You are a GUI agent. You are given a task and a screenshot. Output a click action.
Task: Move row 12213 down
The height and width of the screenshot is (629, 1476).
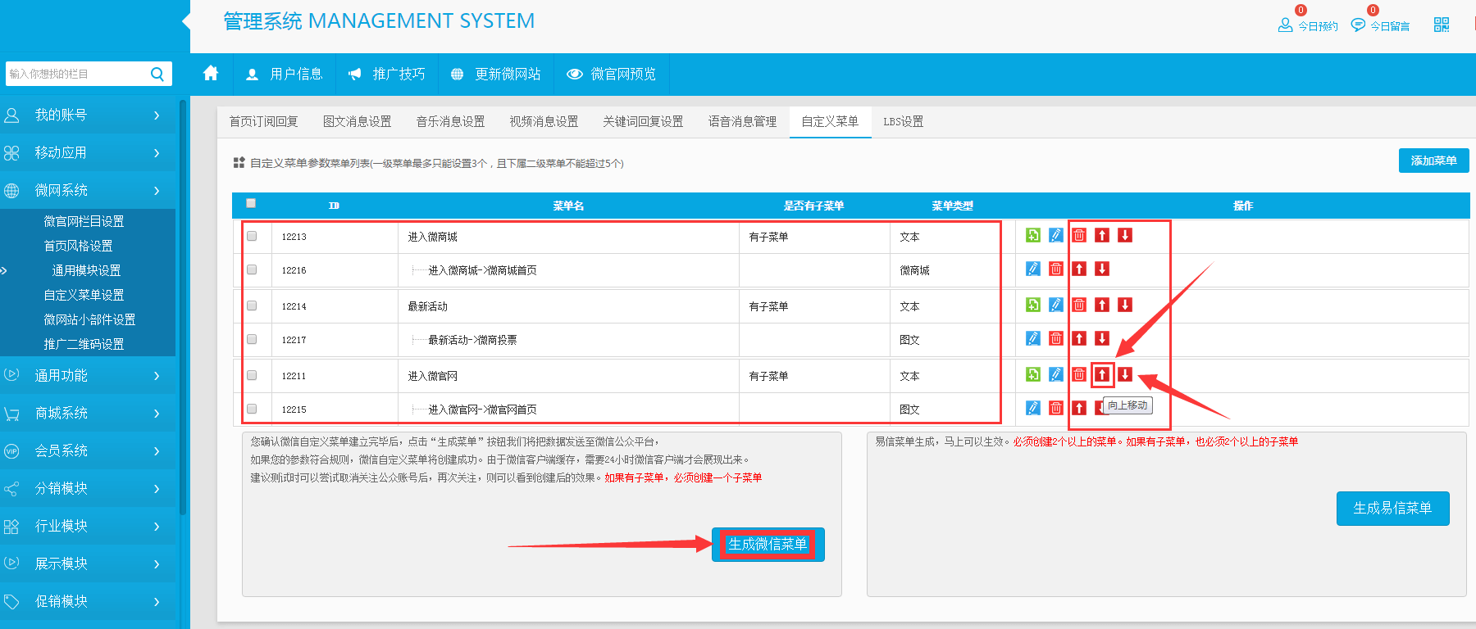(1125, 236)
